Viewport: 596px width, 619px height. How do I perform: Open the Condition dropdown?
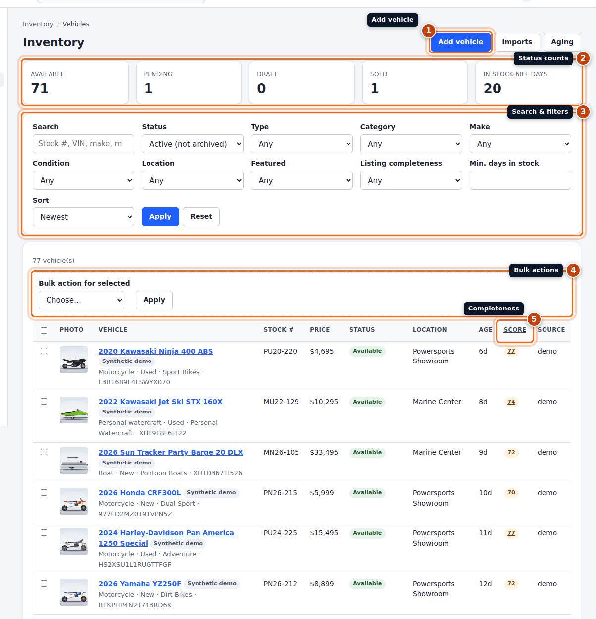click(83, 180)
